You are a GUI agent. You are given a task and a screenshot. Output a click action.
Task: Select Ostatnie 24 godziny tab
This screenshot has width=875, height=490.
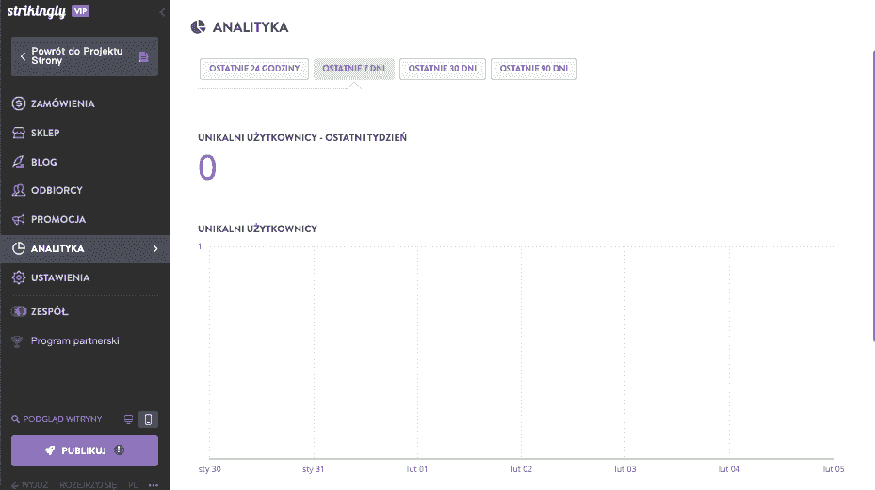(254, 69)
